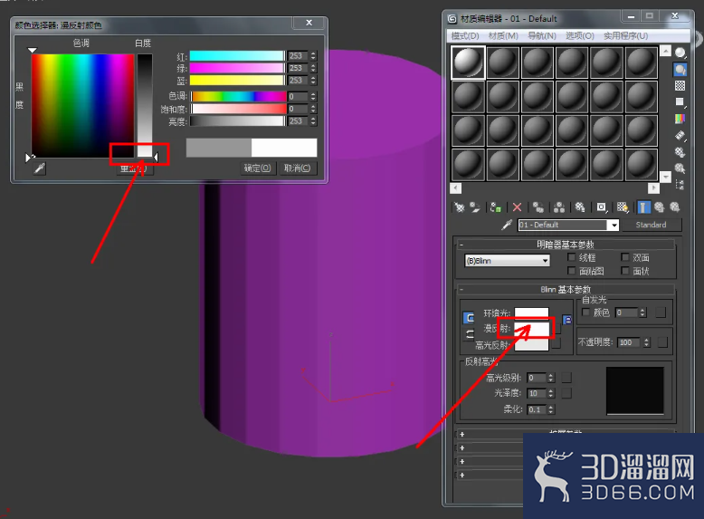Image resolution: width=704 pixels, height=519 pixels.
Task: Click the 高光反射 color swatch
Action: pos(531,345)
